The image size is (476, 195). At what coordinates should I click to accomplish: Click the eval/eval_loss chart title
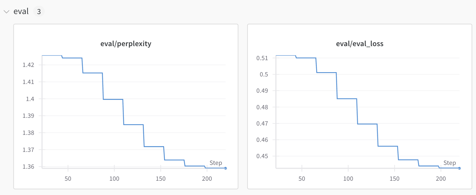359,43
